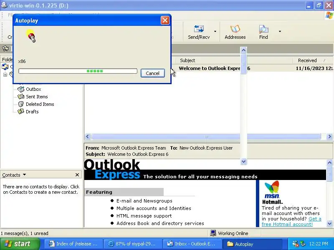This screenshot has width=334, height=250.
Task: Click the up arrow of floating vertical scrollbar
Action: pos(243,50)
